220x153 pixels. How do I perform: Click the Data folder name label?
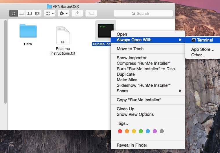coord(28,44)
